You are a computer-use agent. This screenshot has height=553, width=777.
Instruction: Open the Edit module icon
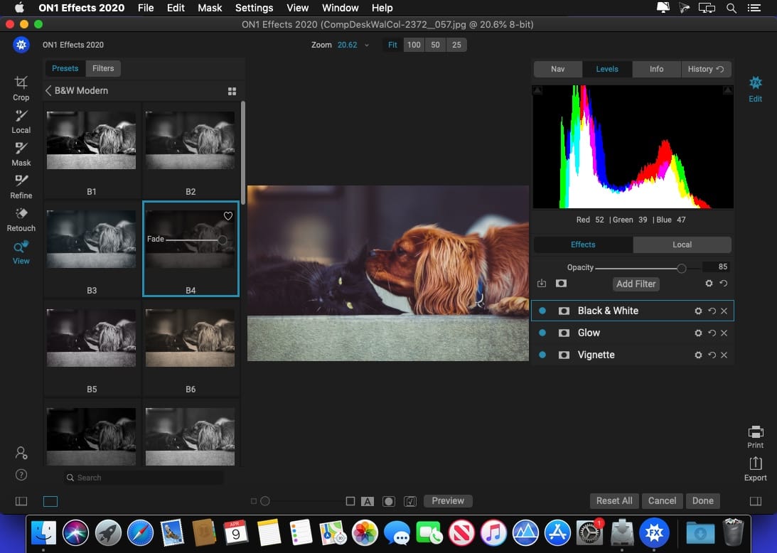point(755,89)
